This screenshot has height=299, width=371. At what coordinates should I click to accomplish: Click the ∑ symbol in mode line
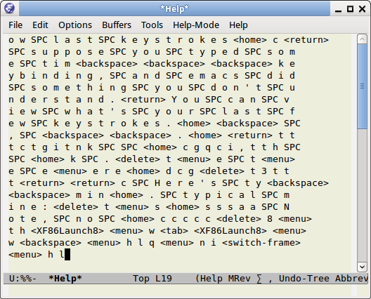[x=259, y=279]
